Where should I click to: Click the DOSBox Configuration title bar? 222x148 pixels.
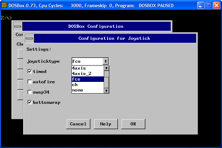tap(97, 26)
